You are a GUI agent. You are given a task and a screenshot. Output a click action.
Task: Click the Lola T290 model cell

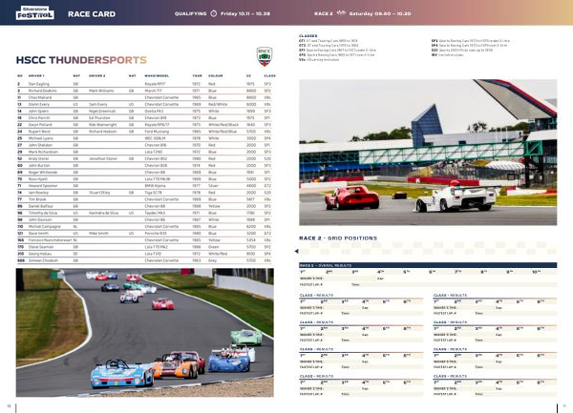coord(154,152)
